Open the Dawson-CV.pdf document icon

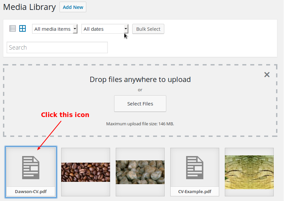click(31, 168)
